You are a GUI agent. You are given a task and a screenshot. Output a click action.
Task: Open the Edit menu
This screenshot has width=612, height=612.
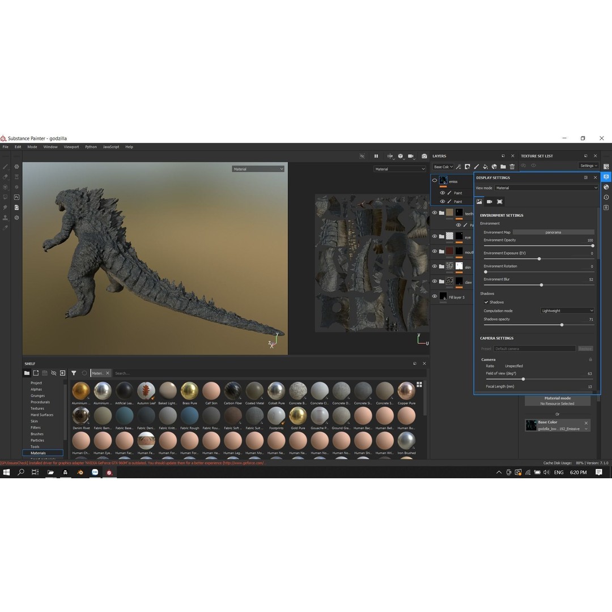click(x=18, y=147)
